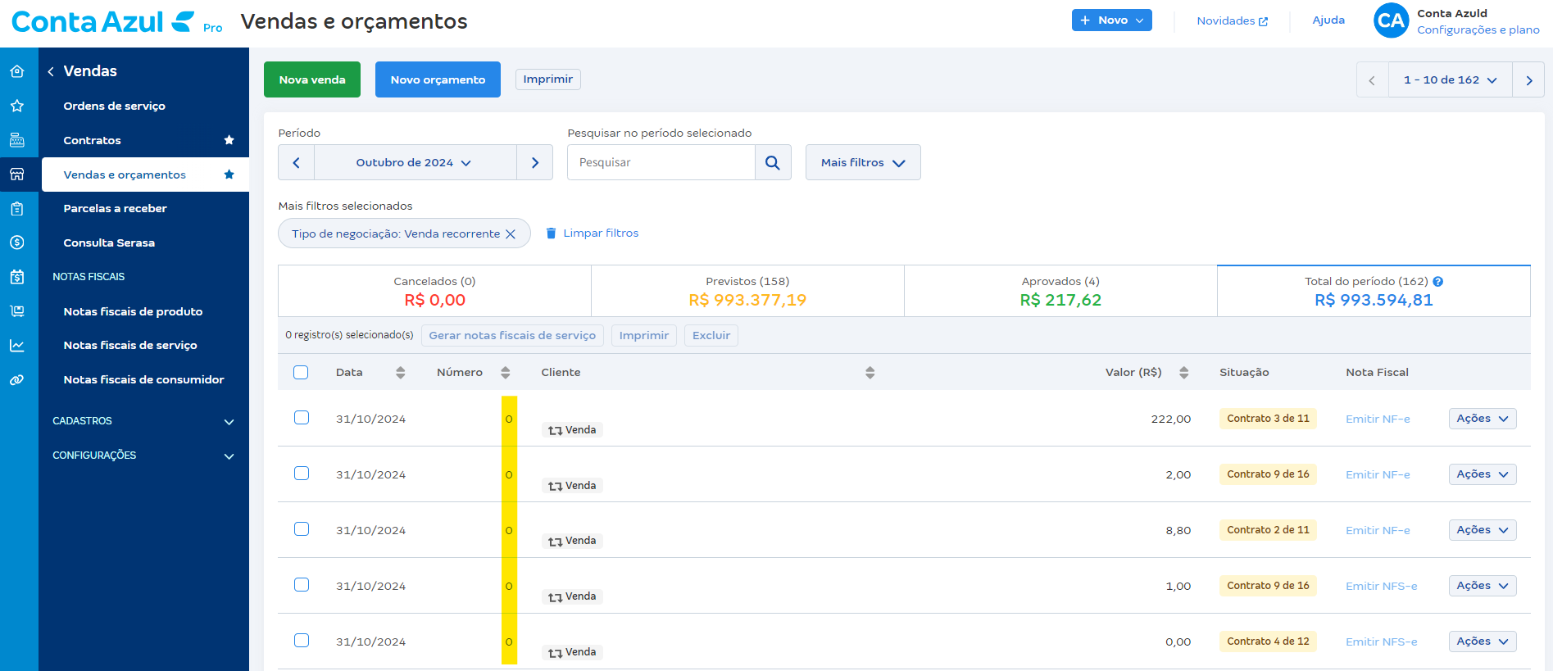The image size is (1553, 671).
Task: Open the clipboard icon in left rail
Action: pyautogui.click(x=17, y=209)
